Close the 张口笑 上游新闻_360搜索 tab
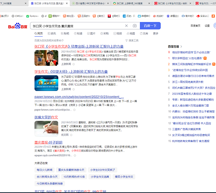216x193 pixels. pos(149,3)
